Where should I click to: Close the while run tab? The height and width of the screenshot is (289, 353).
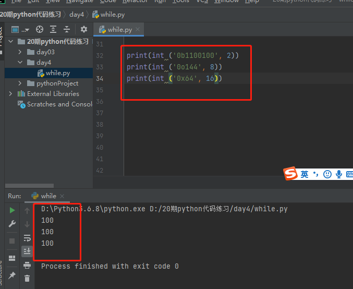point(62,196)
